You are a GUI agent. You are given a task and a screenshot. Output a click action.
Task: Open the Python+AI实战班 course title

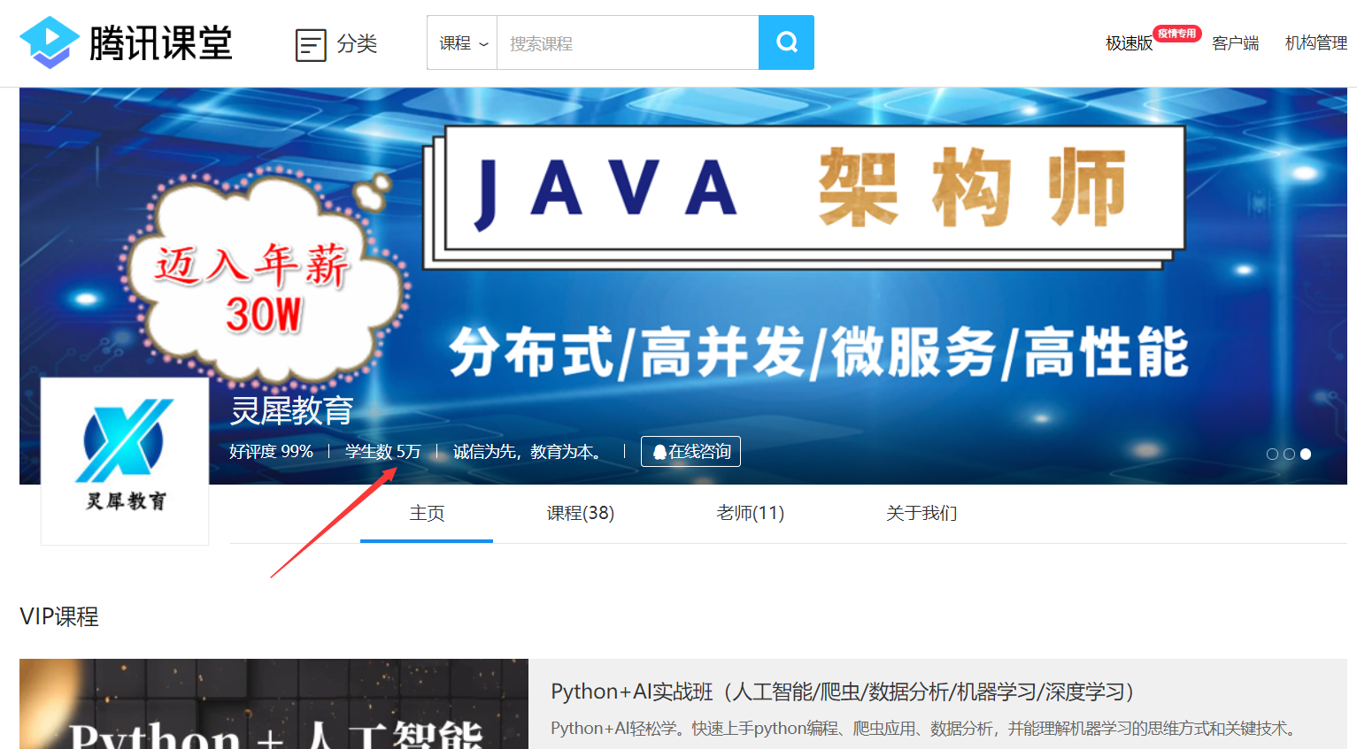point(843,692)
